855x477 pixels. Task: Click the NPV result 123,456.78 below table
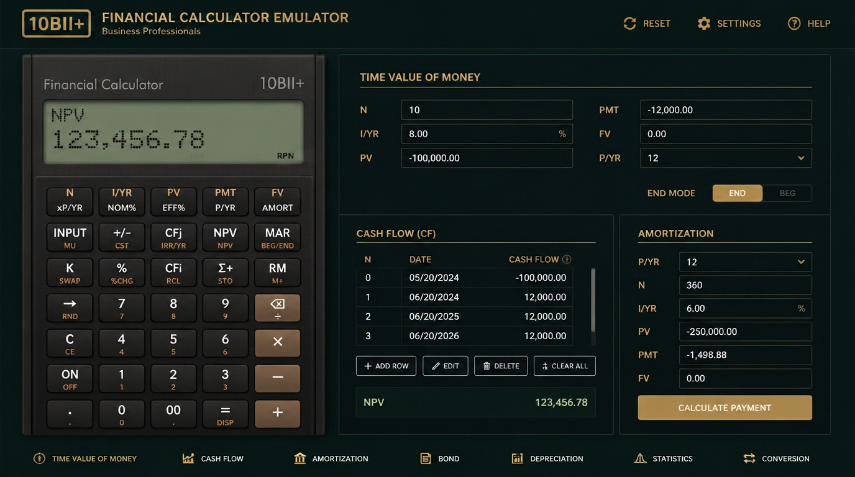[476, 402]
